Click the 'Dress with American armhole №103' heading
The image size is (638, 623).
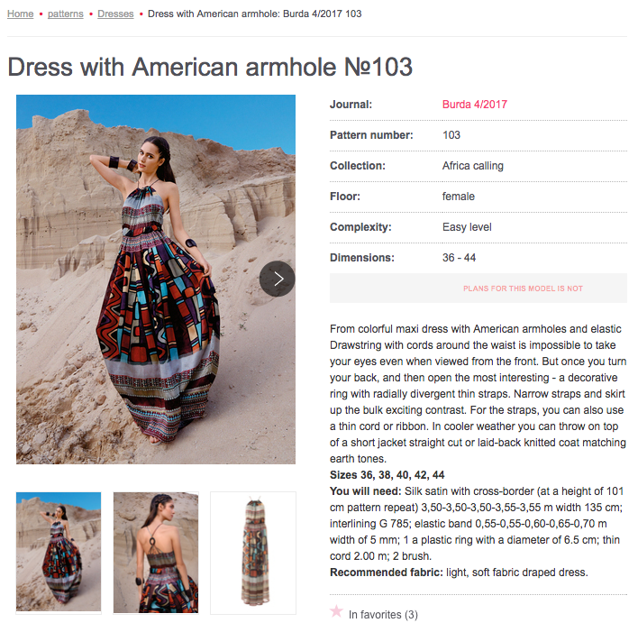tap(210, 67)
